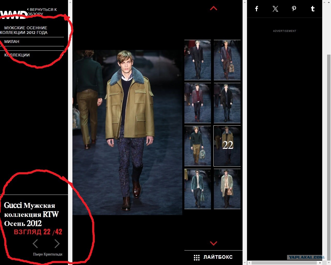
Task: Open the Лайтбокс grid view
Action: 213,257
